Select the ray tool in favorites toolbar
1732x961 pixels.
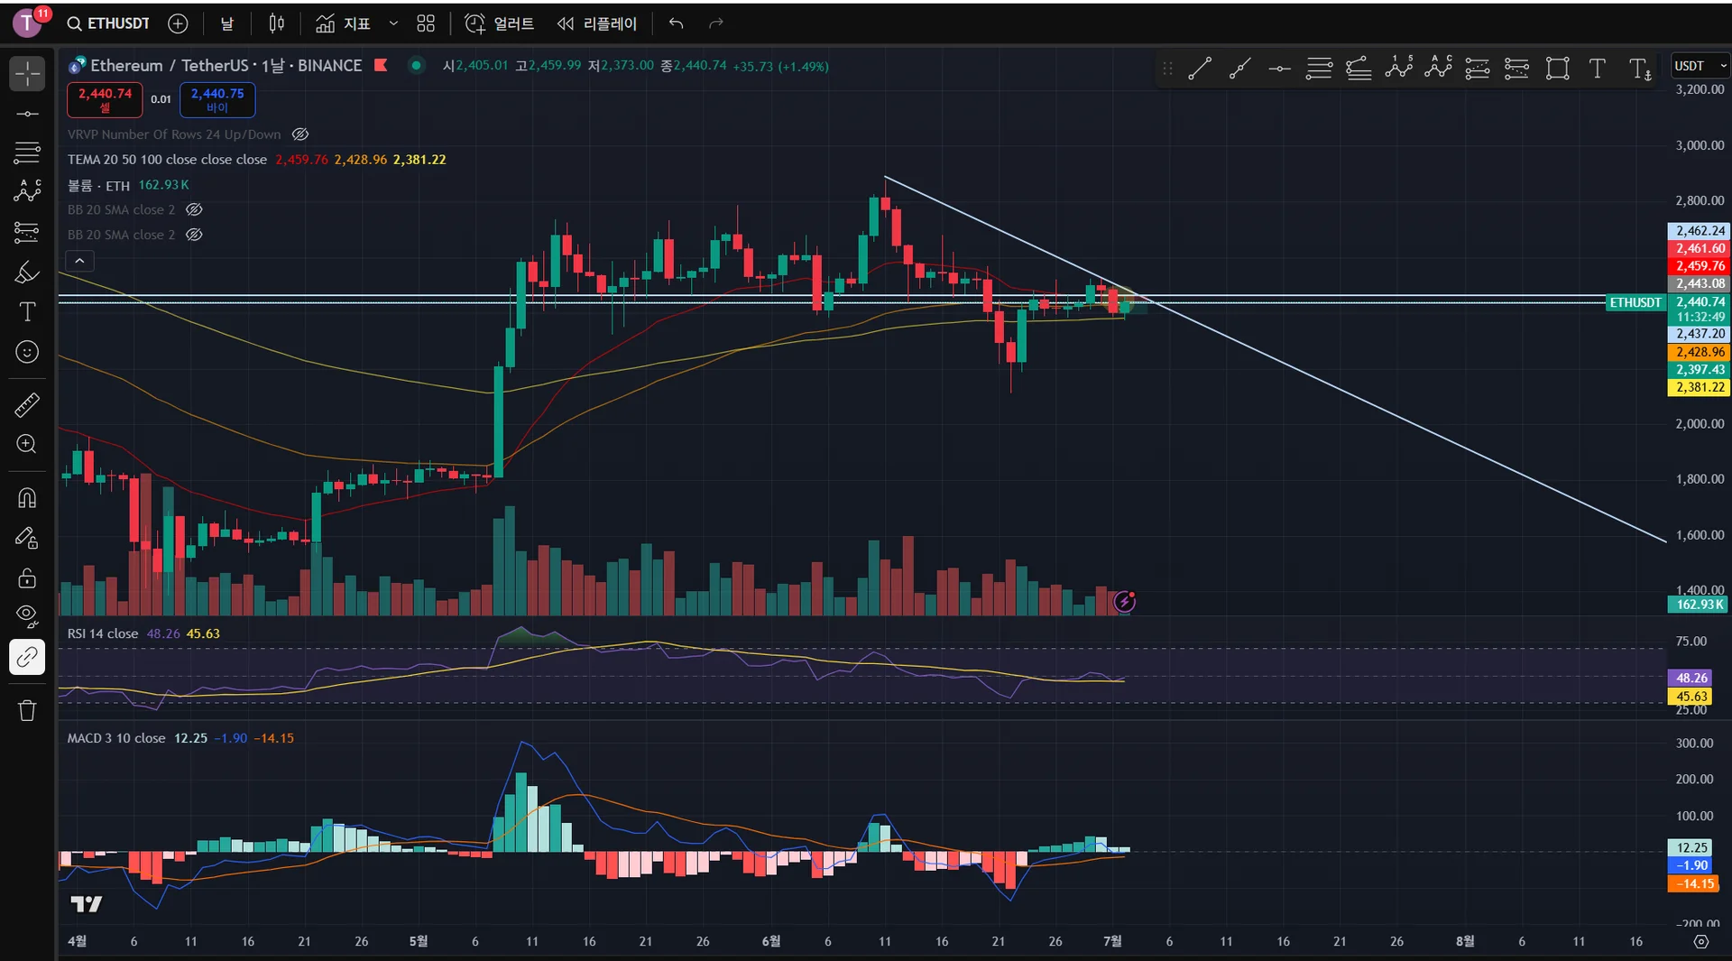1239,69
